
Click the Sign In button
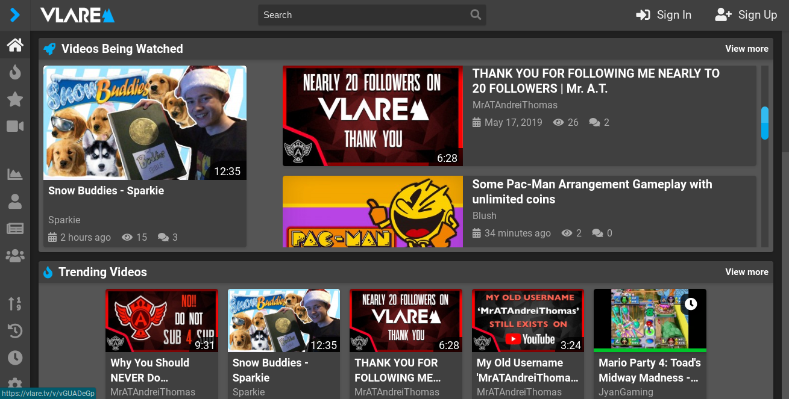pyautogui.click(x=664, y=15)
